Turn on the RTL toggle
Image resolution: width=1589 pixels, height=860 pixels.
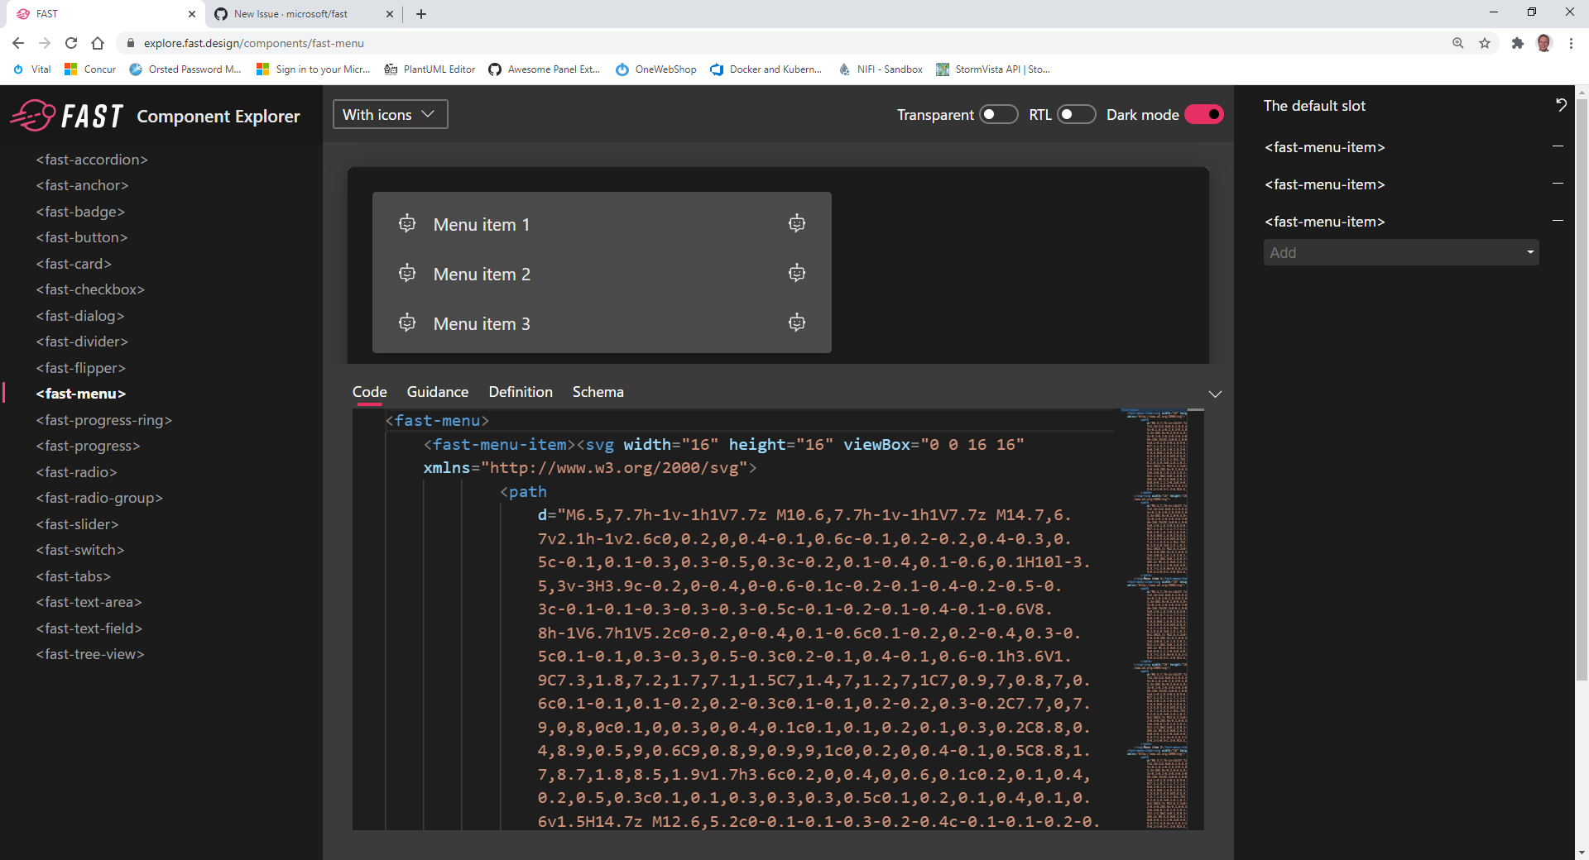pos(1078,114)
